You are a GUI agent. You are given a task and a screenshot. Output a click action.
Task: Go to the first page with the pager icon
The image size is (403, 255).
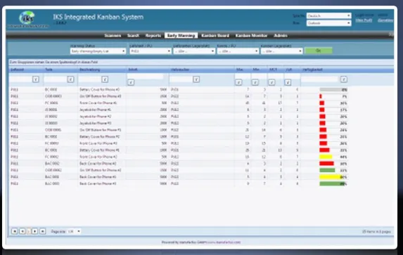[x=14, y=231]
